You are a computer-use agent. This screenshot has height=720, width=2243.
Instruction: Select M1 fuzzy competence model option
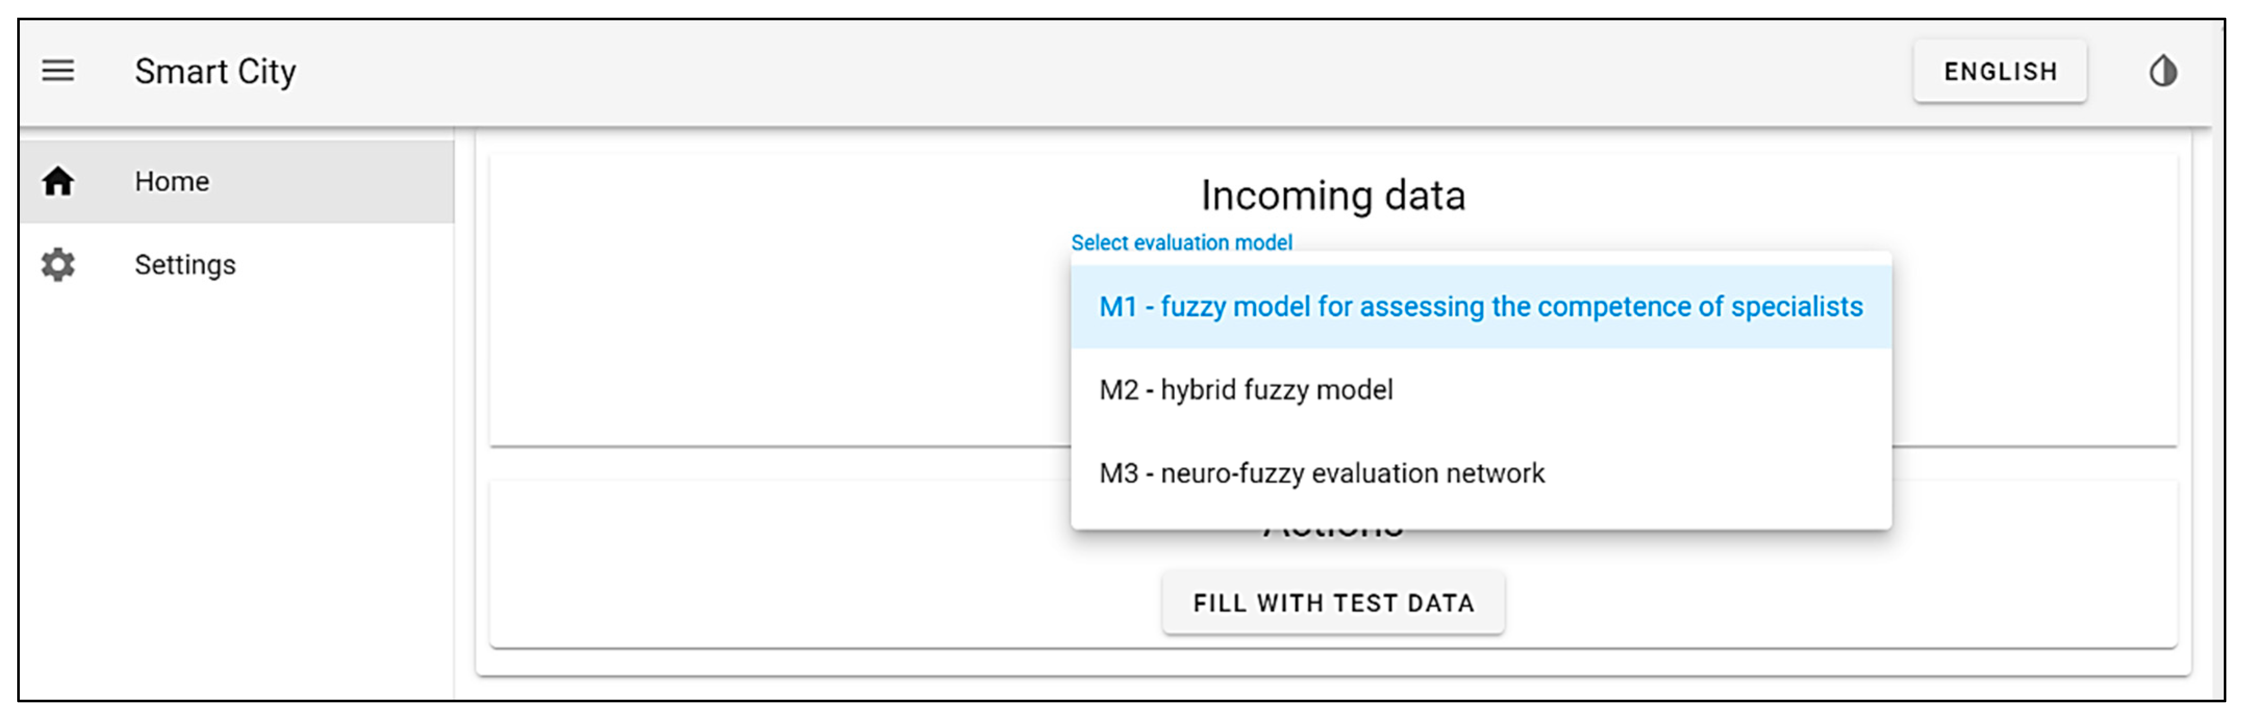point(1480,307)
